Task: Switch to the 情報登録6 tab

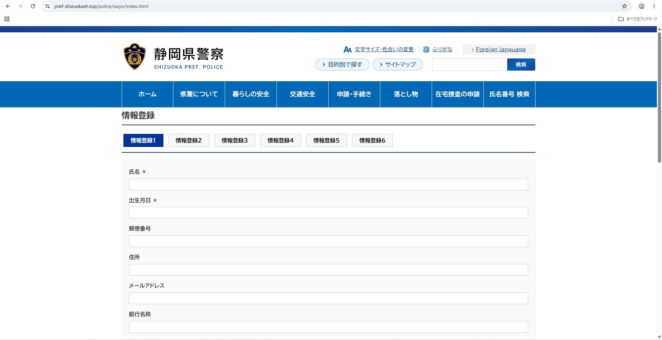Action: (372, 140)
